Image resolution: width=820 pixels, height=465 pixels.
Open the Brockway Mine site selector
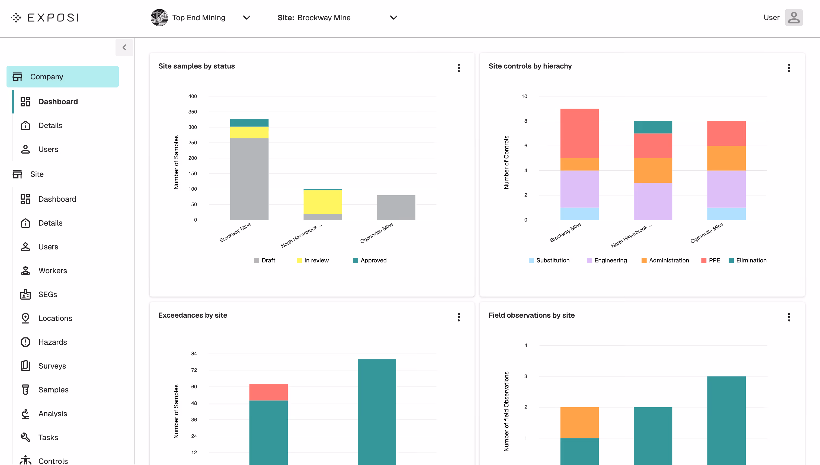click(393, 18)
